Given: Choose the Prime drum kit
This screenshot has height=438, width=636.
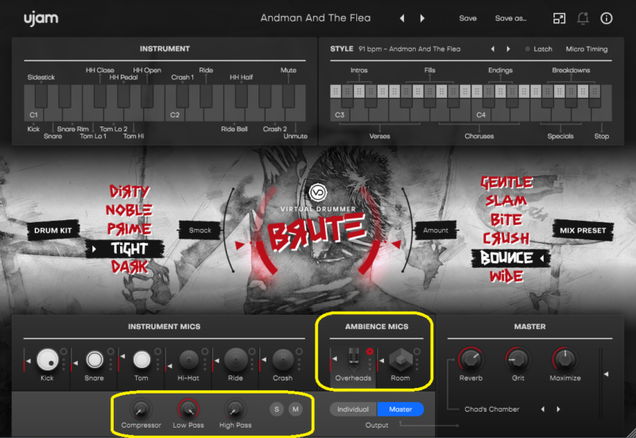Looking at the screenshot, I should [x=129, y=229].
